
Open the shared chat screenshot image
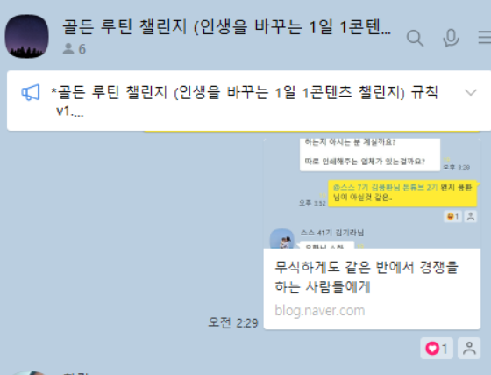pos(372,193)
